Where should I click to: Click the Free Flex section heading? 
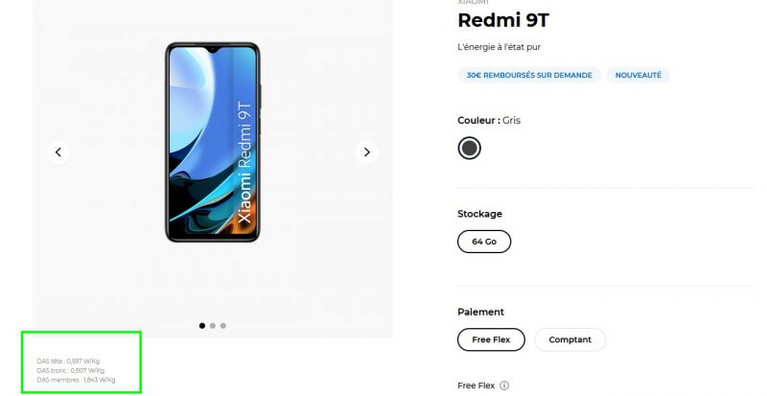476,385
